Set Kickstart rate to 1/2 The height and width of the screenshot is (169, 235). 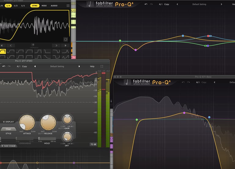(16, 6)
